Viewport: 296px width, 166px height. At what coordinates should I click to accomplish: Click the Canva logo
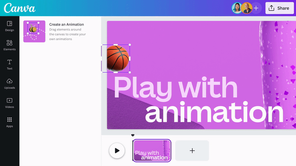point(20,8)
